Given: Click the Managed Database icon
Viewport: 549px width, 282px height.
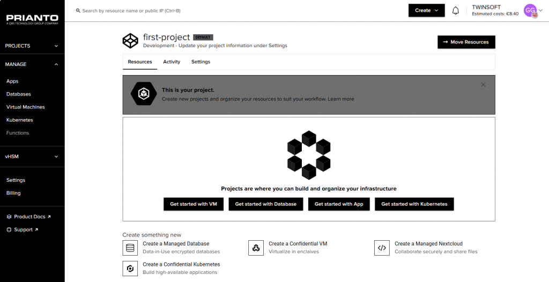Looking at the screenshot, I should coord(130,248).
